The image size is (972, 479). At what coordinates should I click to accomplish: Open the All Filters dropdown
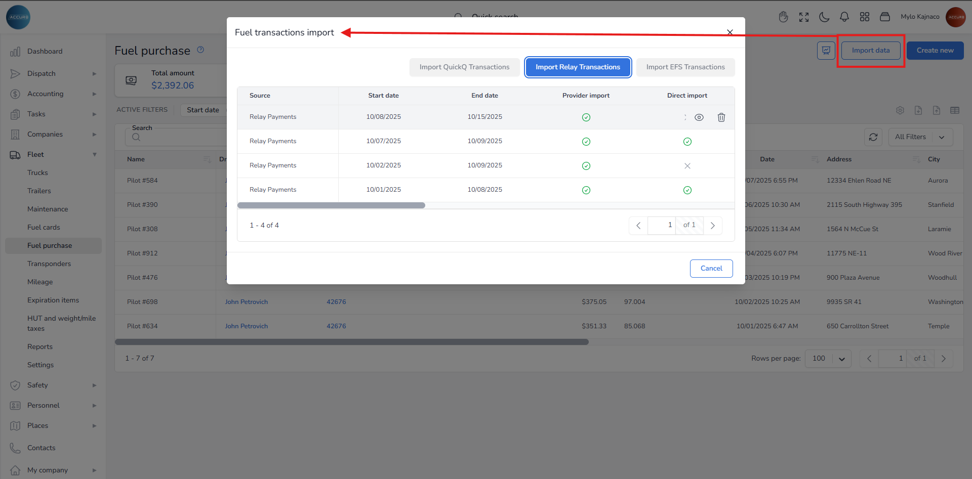click(920, 137)
